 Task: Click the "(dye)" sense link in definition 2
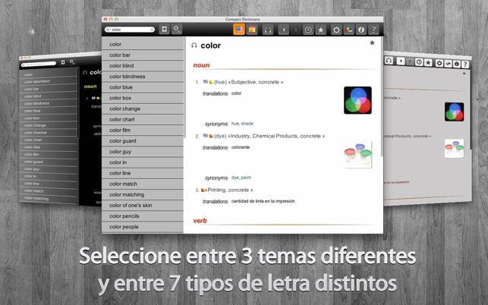[220, 136]
